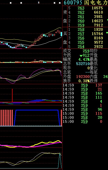Screen dimensions: 108x170
Task: Click the 最低 label
Action: click(x=93, y=64)
